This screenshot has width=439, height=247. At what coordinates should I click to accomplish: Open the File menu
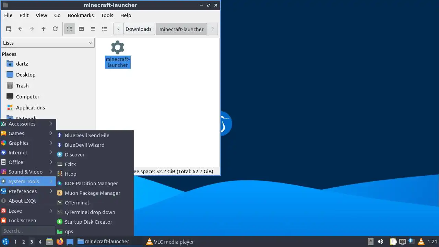click(x=8, y=15)
